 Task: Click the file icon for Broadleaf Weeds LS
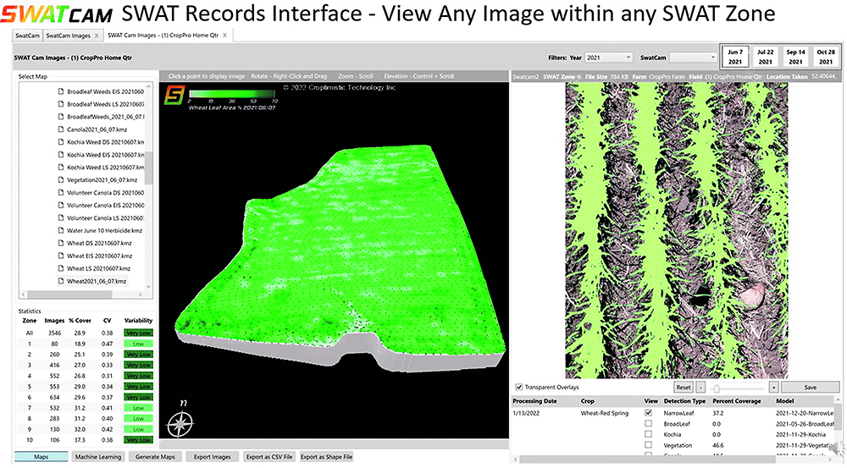(x=60, y=104)
